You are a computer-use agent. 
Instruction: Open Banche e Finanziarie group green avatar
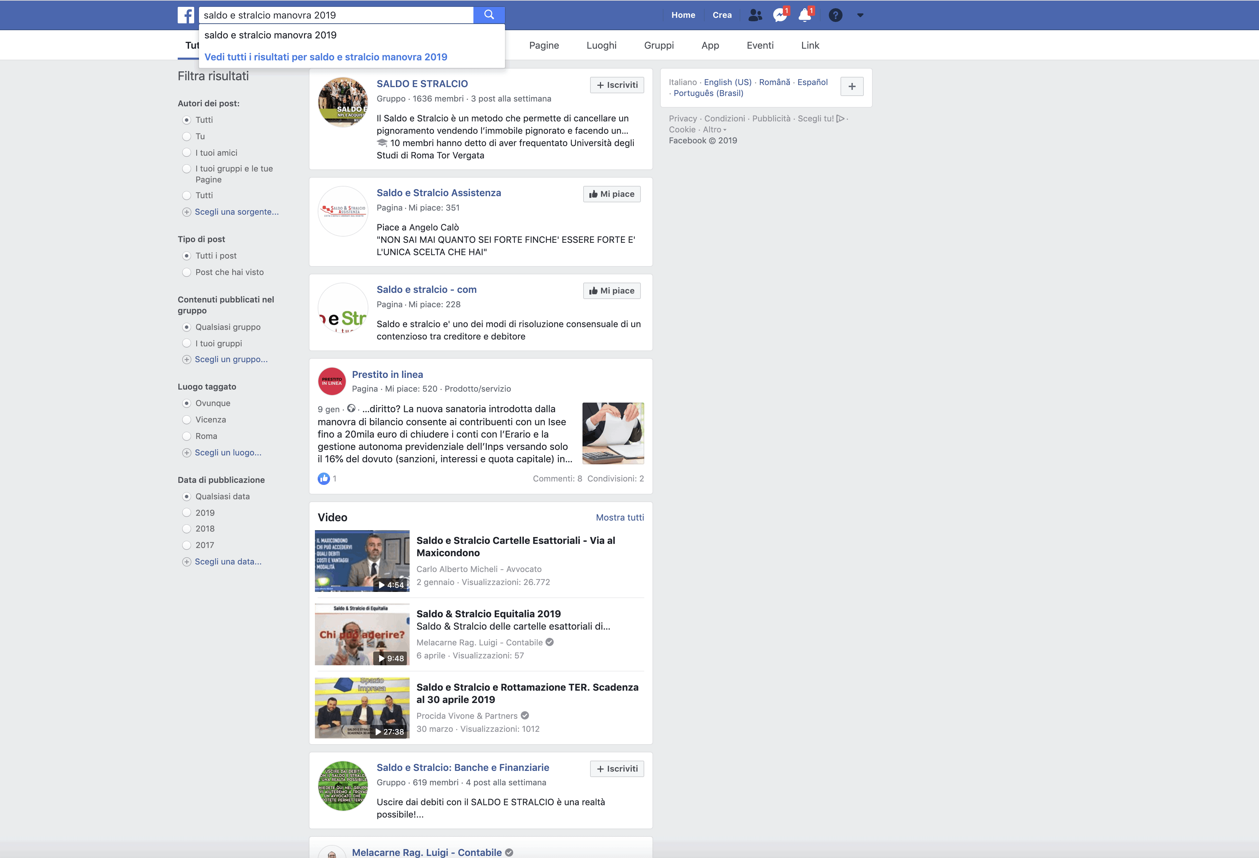pos(343,786)
